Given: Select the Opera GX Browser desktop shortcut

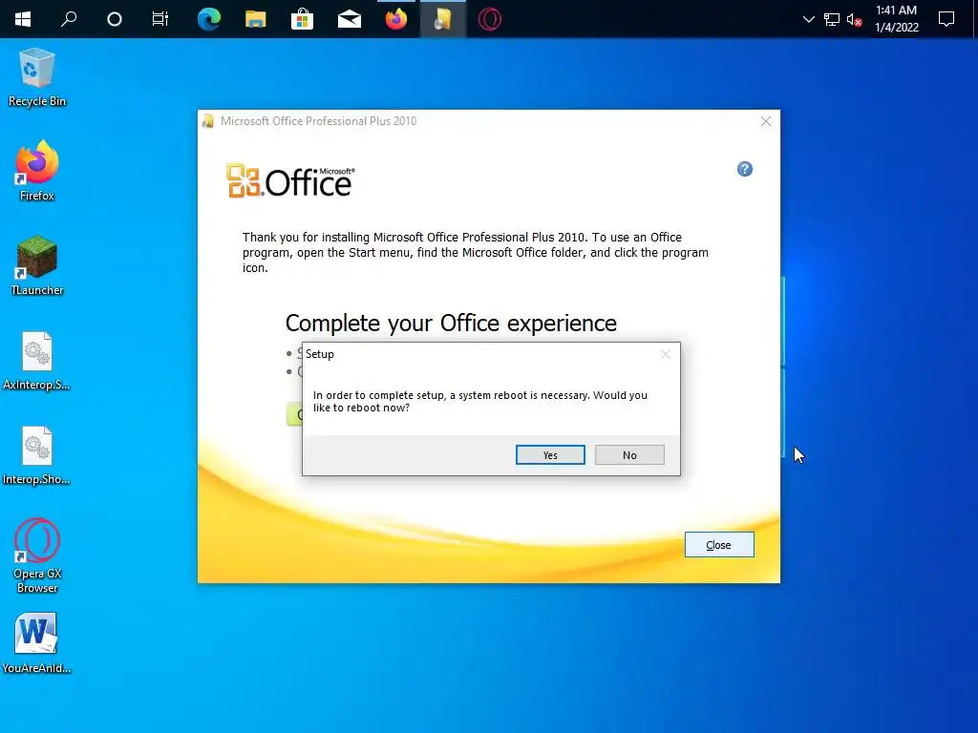Looking at the screenshot, I should (x=37, y=556).
